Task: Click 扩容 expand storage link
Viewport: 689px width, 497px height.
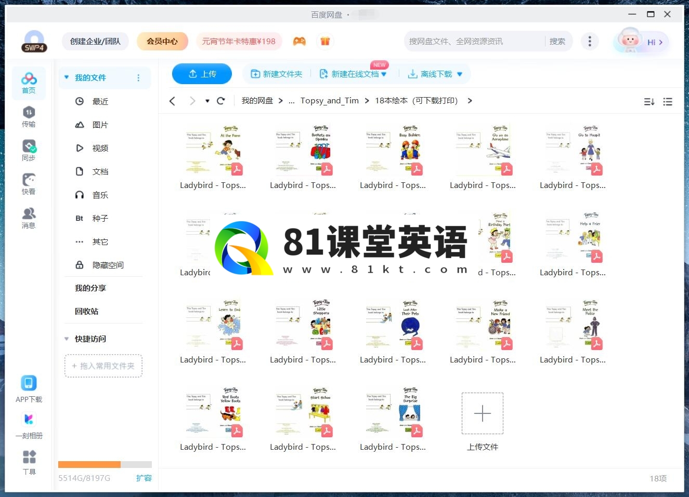Action: [x=144, y=478]
